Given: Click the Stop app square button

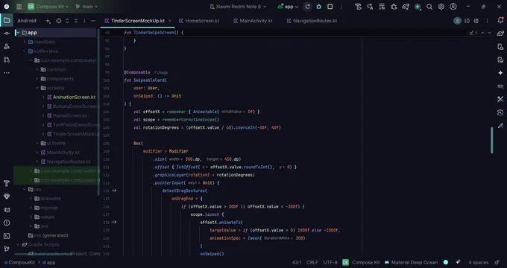Looking at the screenshot, I should tap(330, 7).
